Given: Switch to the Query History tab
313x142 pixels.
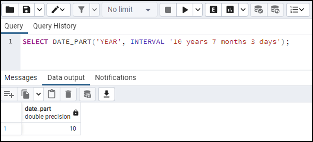Looking at the screenshot, I should (55, 26).
